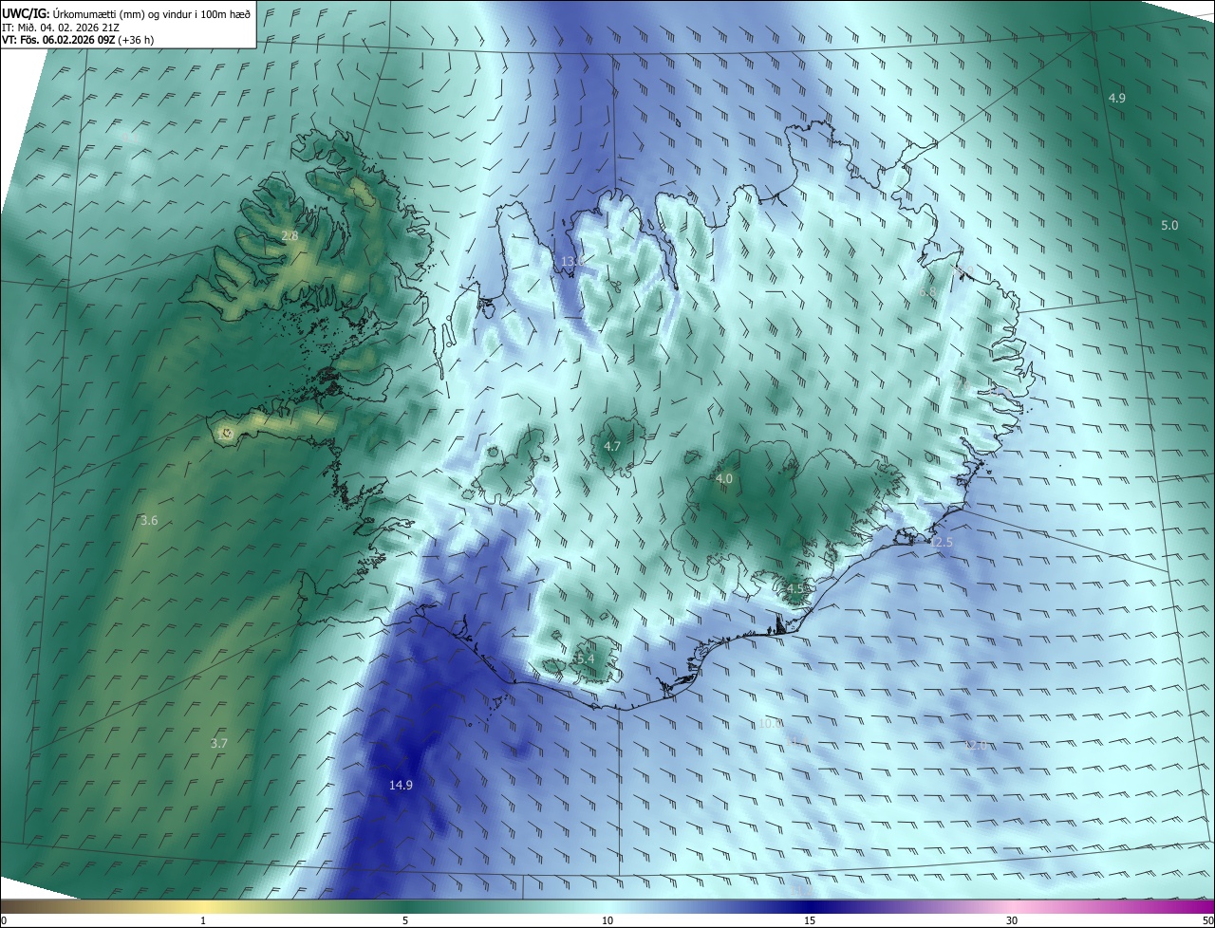This screenshot has width=1215, height=928.
Task: Click the title text 'Úrkomumætti (mm) og vindur í 100m hæð'
Action: pyautogui.click(x=152, y=13)
